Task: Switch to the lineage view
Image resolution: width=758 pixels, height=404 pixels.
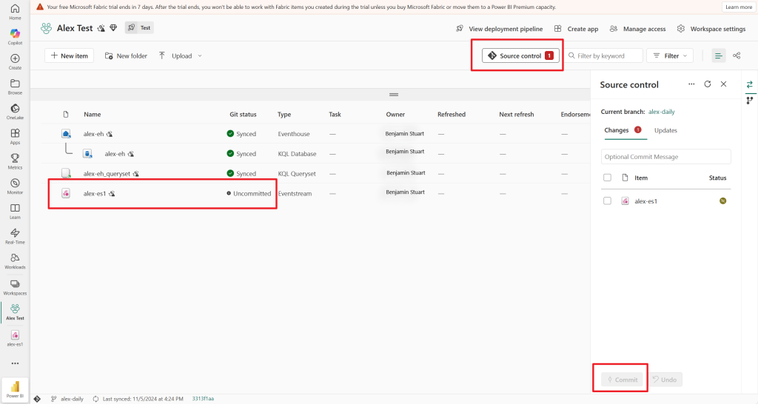Action: coord(737,56)
